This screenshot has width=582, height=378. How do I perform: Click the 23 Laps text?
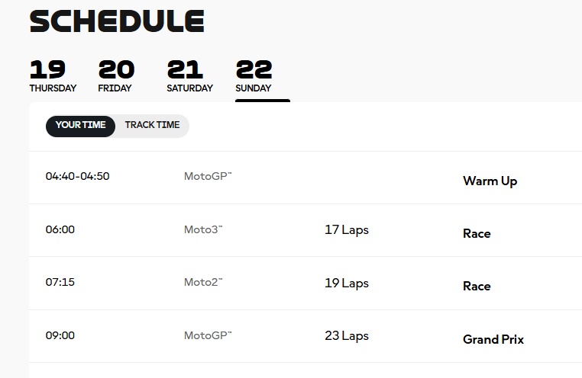click(346, 336)
